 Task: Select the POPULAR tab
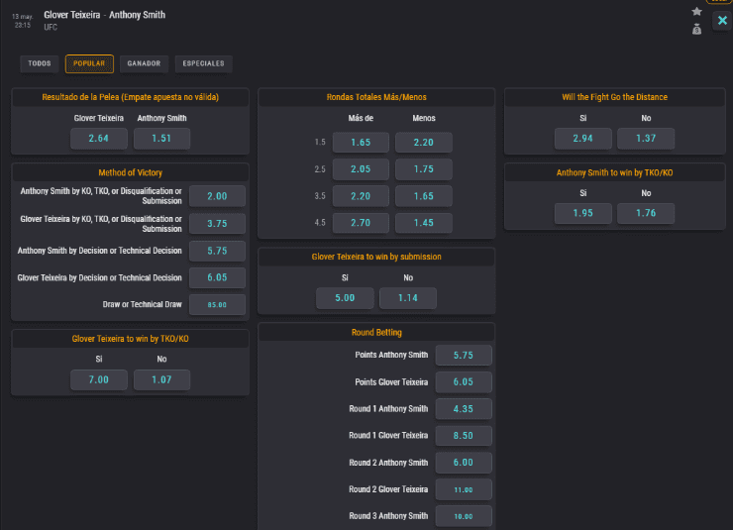pos(89,63)
